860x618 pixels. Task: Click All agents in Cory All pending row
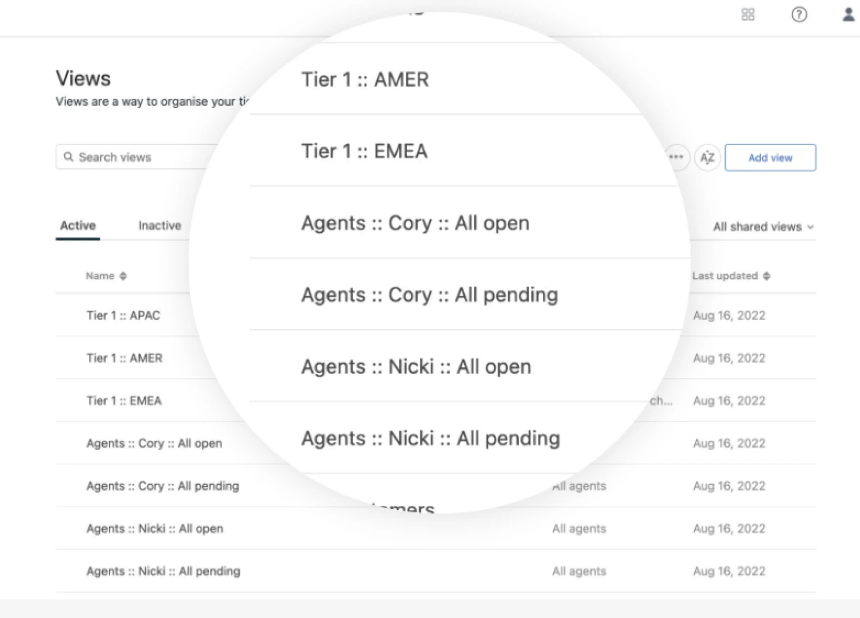click(579, 486)
